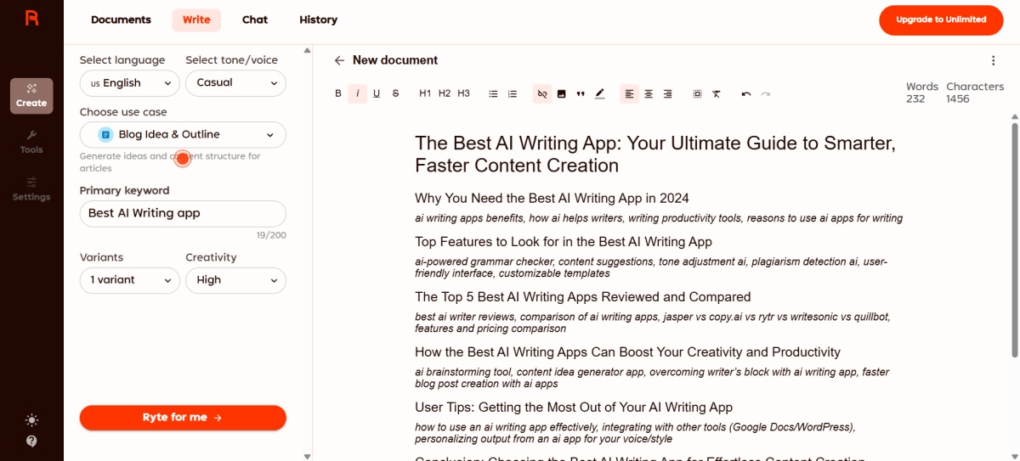Switch to the Chat tab

pos(255,20)
